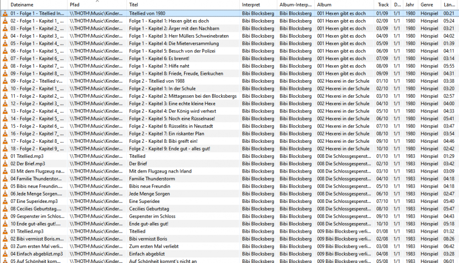Click VLC icon beside '02 Bibi vermisst Boris.m...'

coord(5,239)
